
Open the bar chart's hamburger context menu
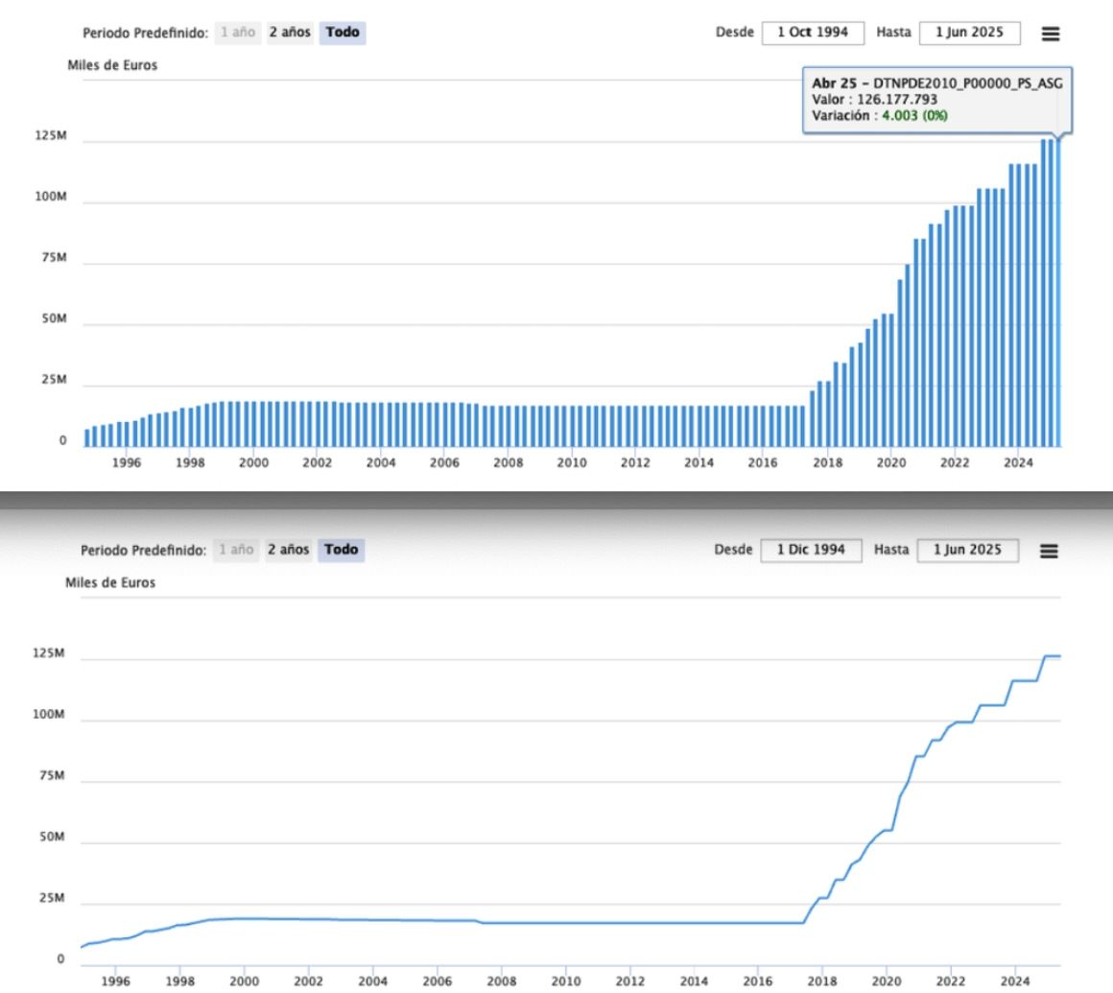[1050, 34]
